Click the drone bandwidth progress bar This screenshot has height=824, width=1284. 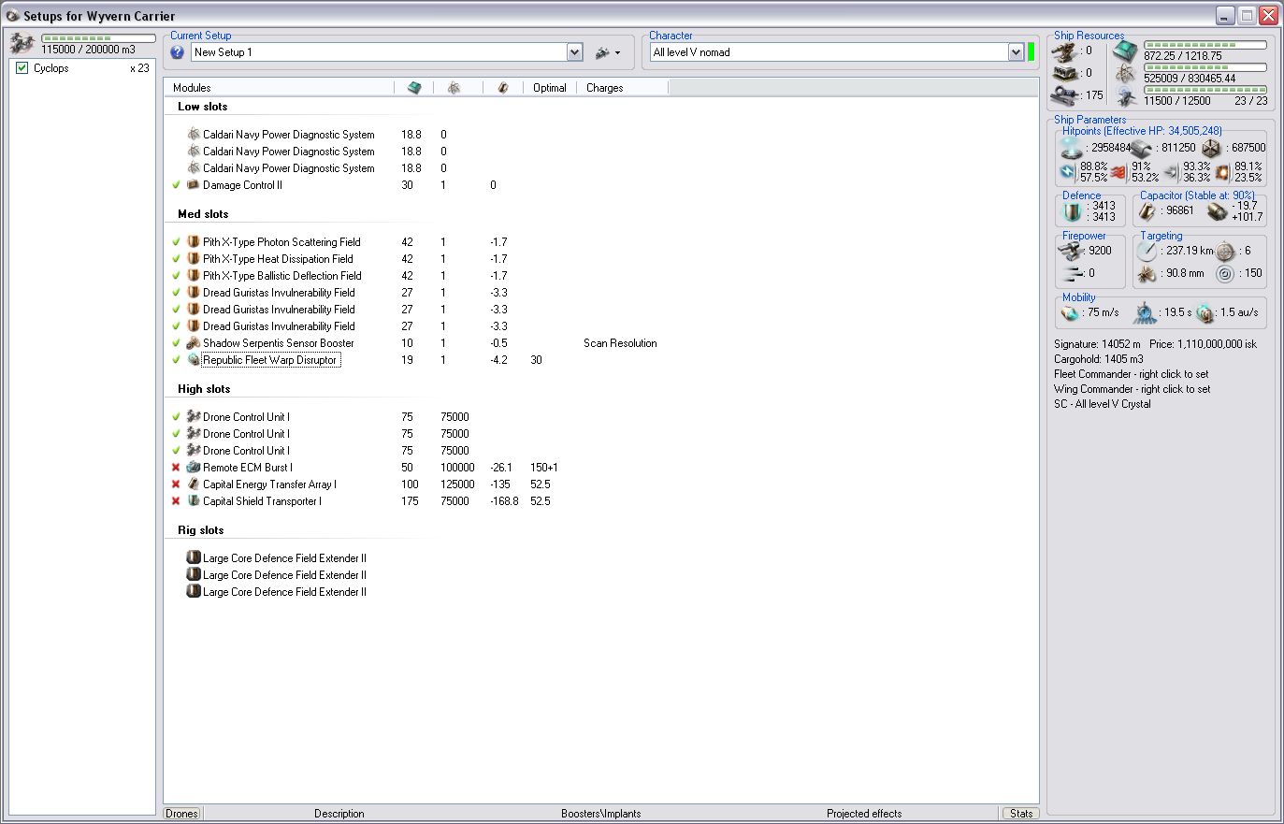click(x=1205, y=90)
